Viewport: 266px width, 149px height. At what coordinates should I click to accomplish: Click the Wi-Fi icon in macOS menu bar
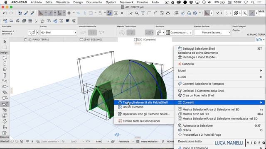click(246, 2)
